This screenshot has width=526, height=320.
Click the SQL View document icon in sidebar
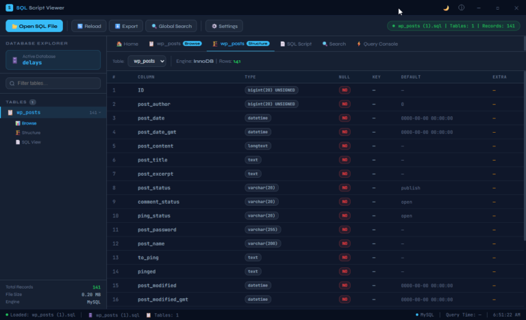tap(18, 142)
